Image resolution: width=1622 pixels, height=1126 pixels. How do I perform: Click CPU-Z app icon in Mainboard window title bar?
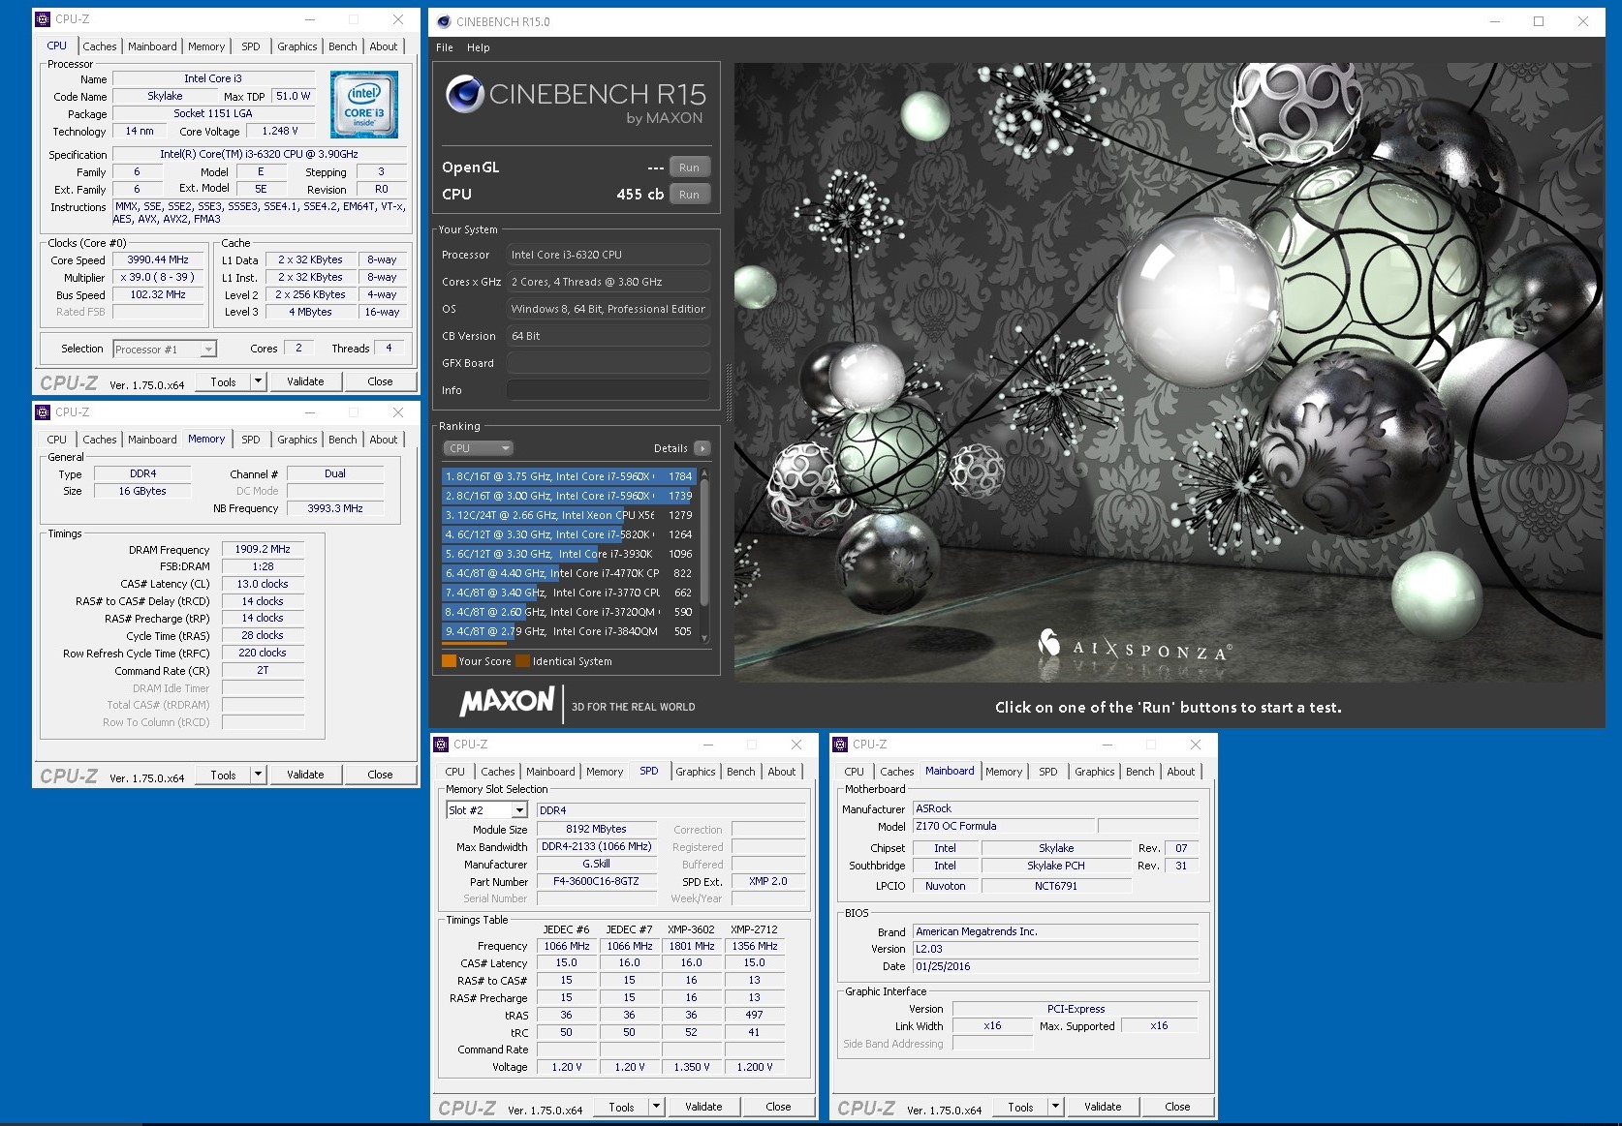tap(840, 744)
